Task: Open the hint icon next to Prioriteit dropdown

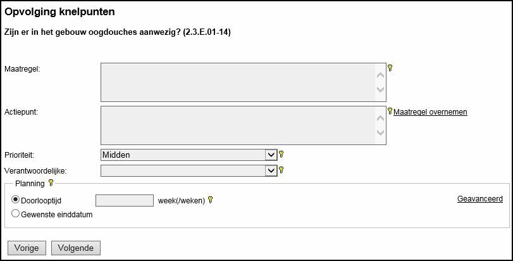Action: [x=281, y=154]
